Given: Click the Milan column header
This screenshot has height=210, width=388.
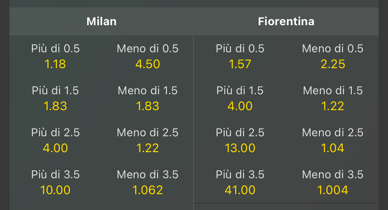Looking at the screenshot, I should (x=102, y=21).
